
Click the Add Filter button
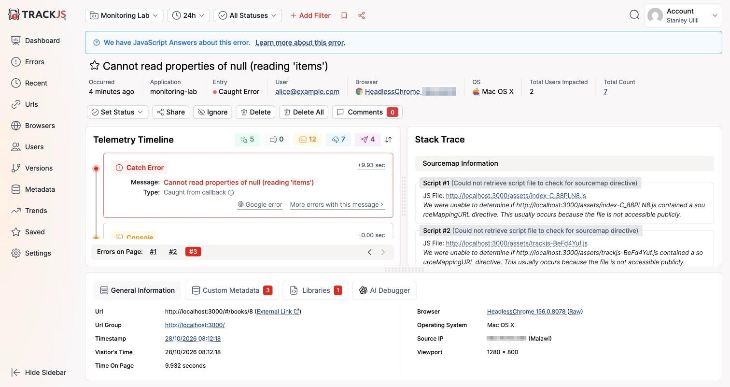(310, 15)
